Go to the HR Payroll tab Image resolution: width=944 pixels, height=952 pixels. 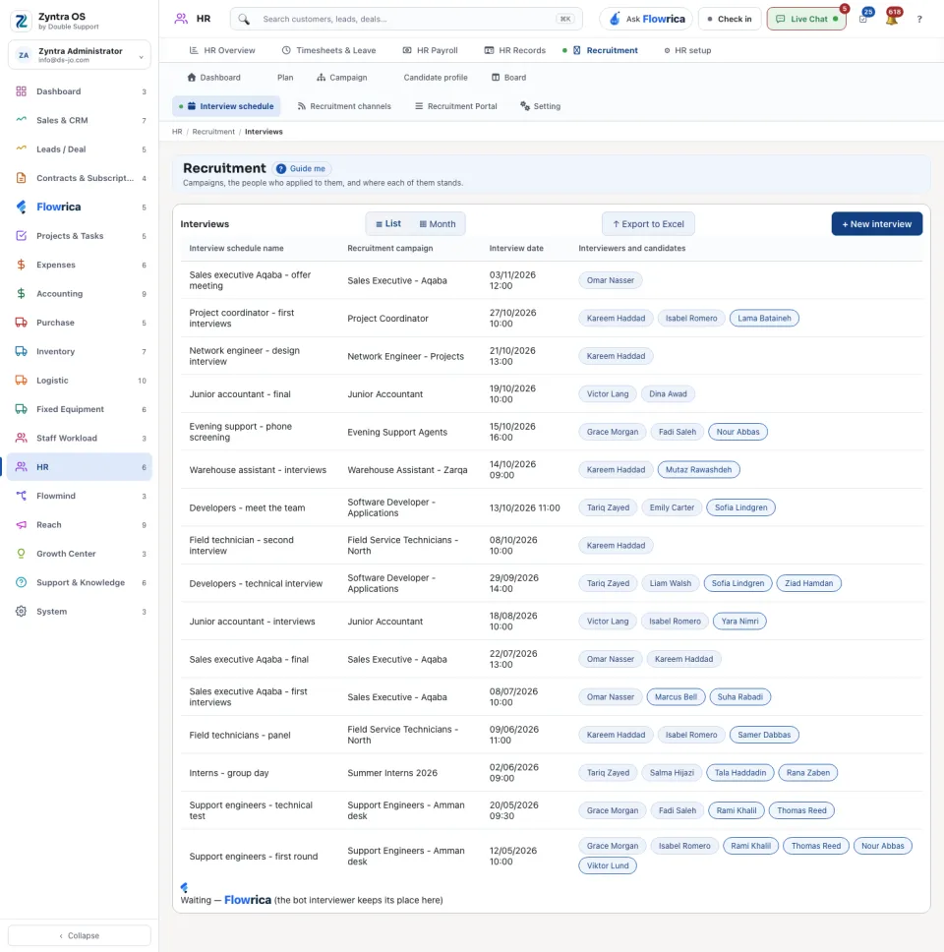pyautogui.click(x=431, y=50)
